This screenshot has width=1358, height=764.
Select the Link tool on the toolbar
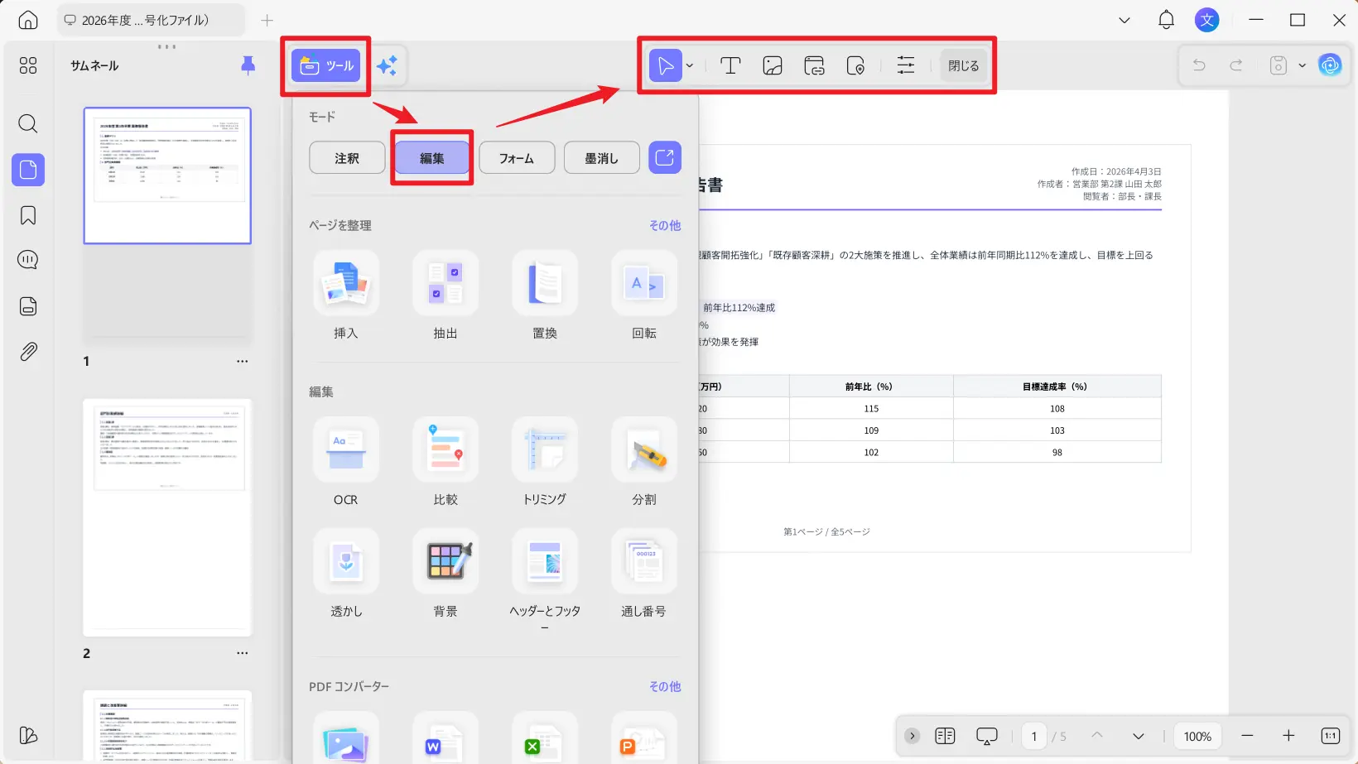click(x=813, y=65)
